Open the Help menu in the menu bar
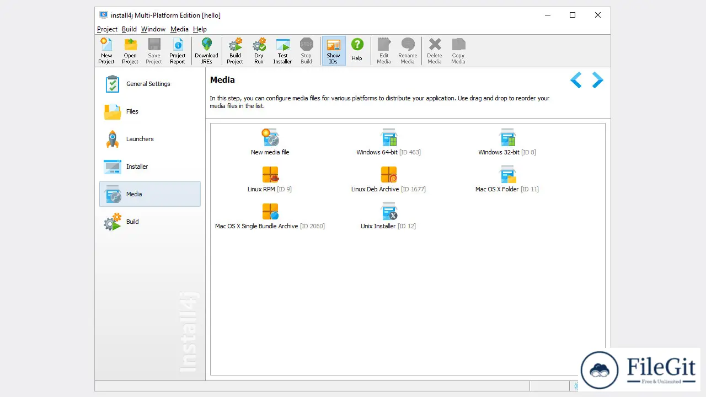This screenshot has width=706, height=397. [x=200, y=29]
